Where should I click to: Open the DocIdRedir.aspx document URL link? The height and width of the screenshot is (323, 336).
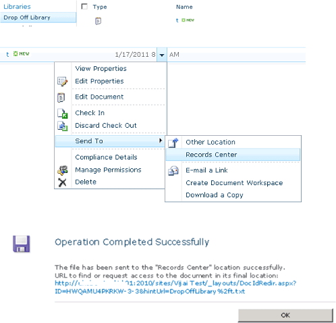coord(175,287)
